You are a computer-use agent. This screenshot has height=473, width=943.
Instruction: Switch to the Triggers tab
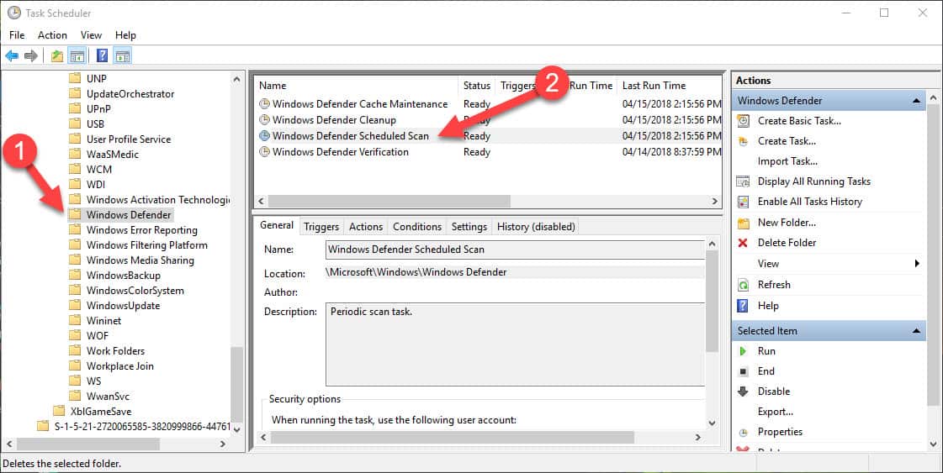tap(321, 227)
